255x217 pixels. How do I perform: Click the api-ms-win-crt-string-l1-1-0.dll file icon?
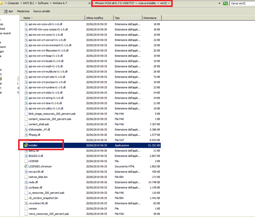tap(26, 98)
